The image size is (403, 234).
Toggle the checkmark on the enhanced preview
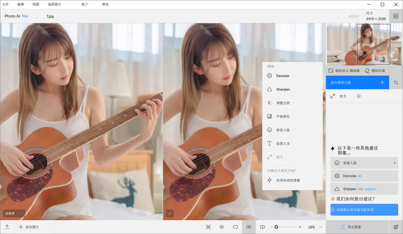(170, 213)
